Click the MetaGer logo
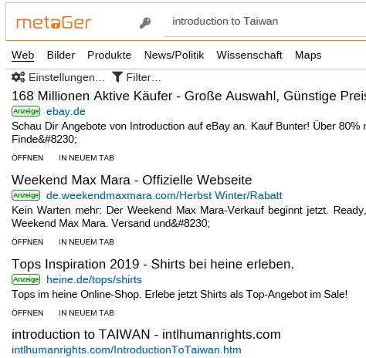 (54, 22)
